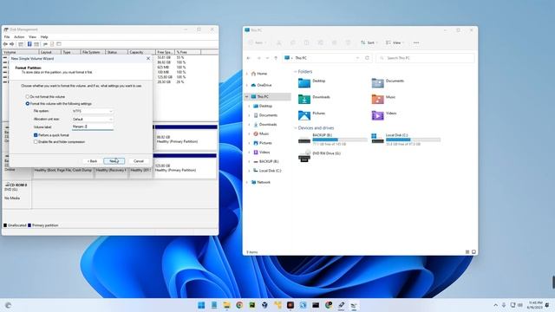Select Local Disk (C:) in main pane
The width and height of the screenshot is (555, 312).
(x=406, y=140)
